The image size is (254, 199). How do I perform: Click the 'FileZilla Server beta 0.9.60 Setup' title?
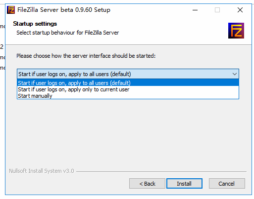point(64,10)
